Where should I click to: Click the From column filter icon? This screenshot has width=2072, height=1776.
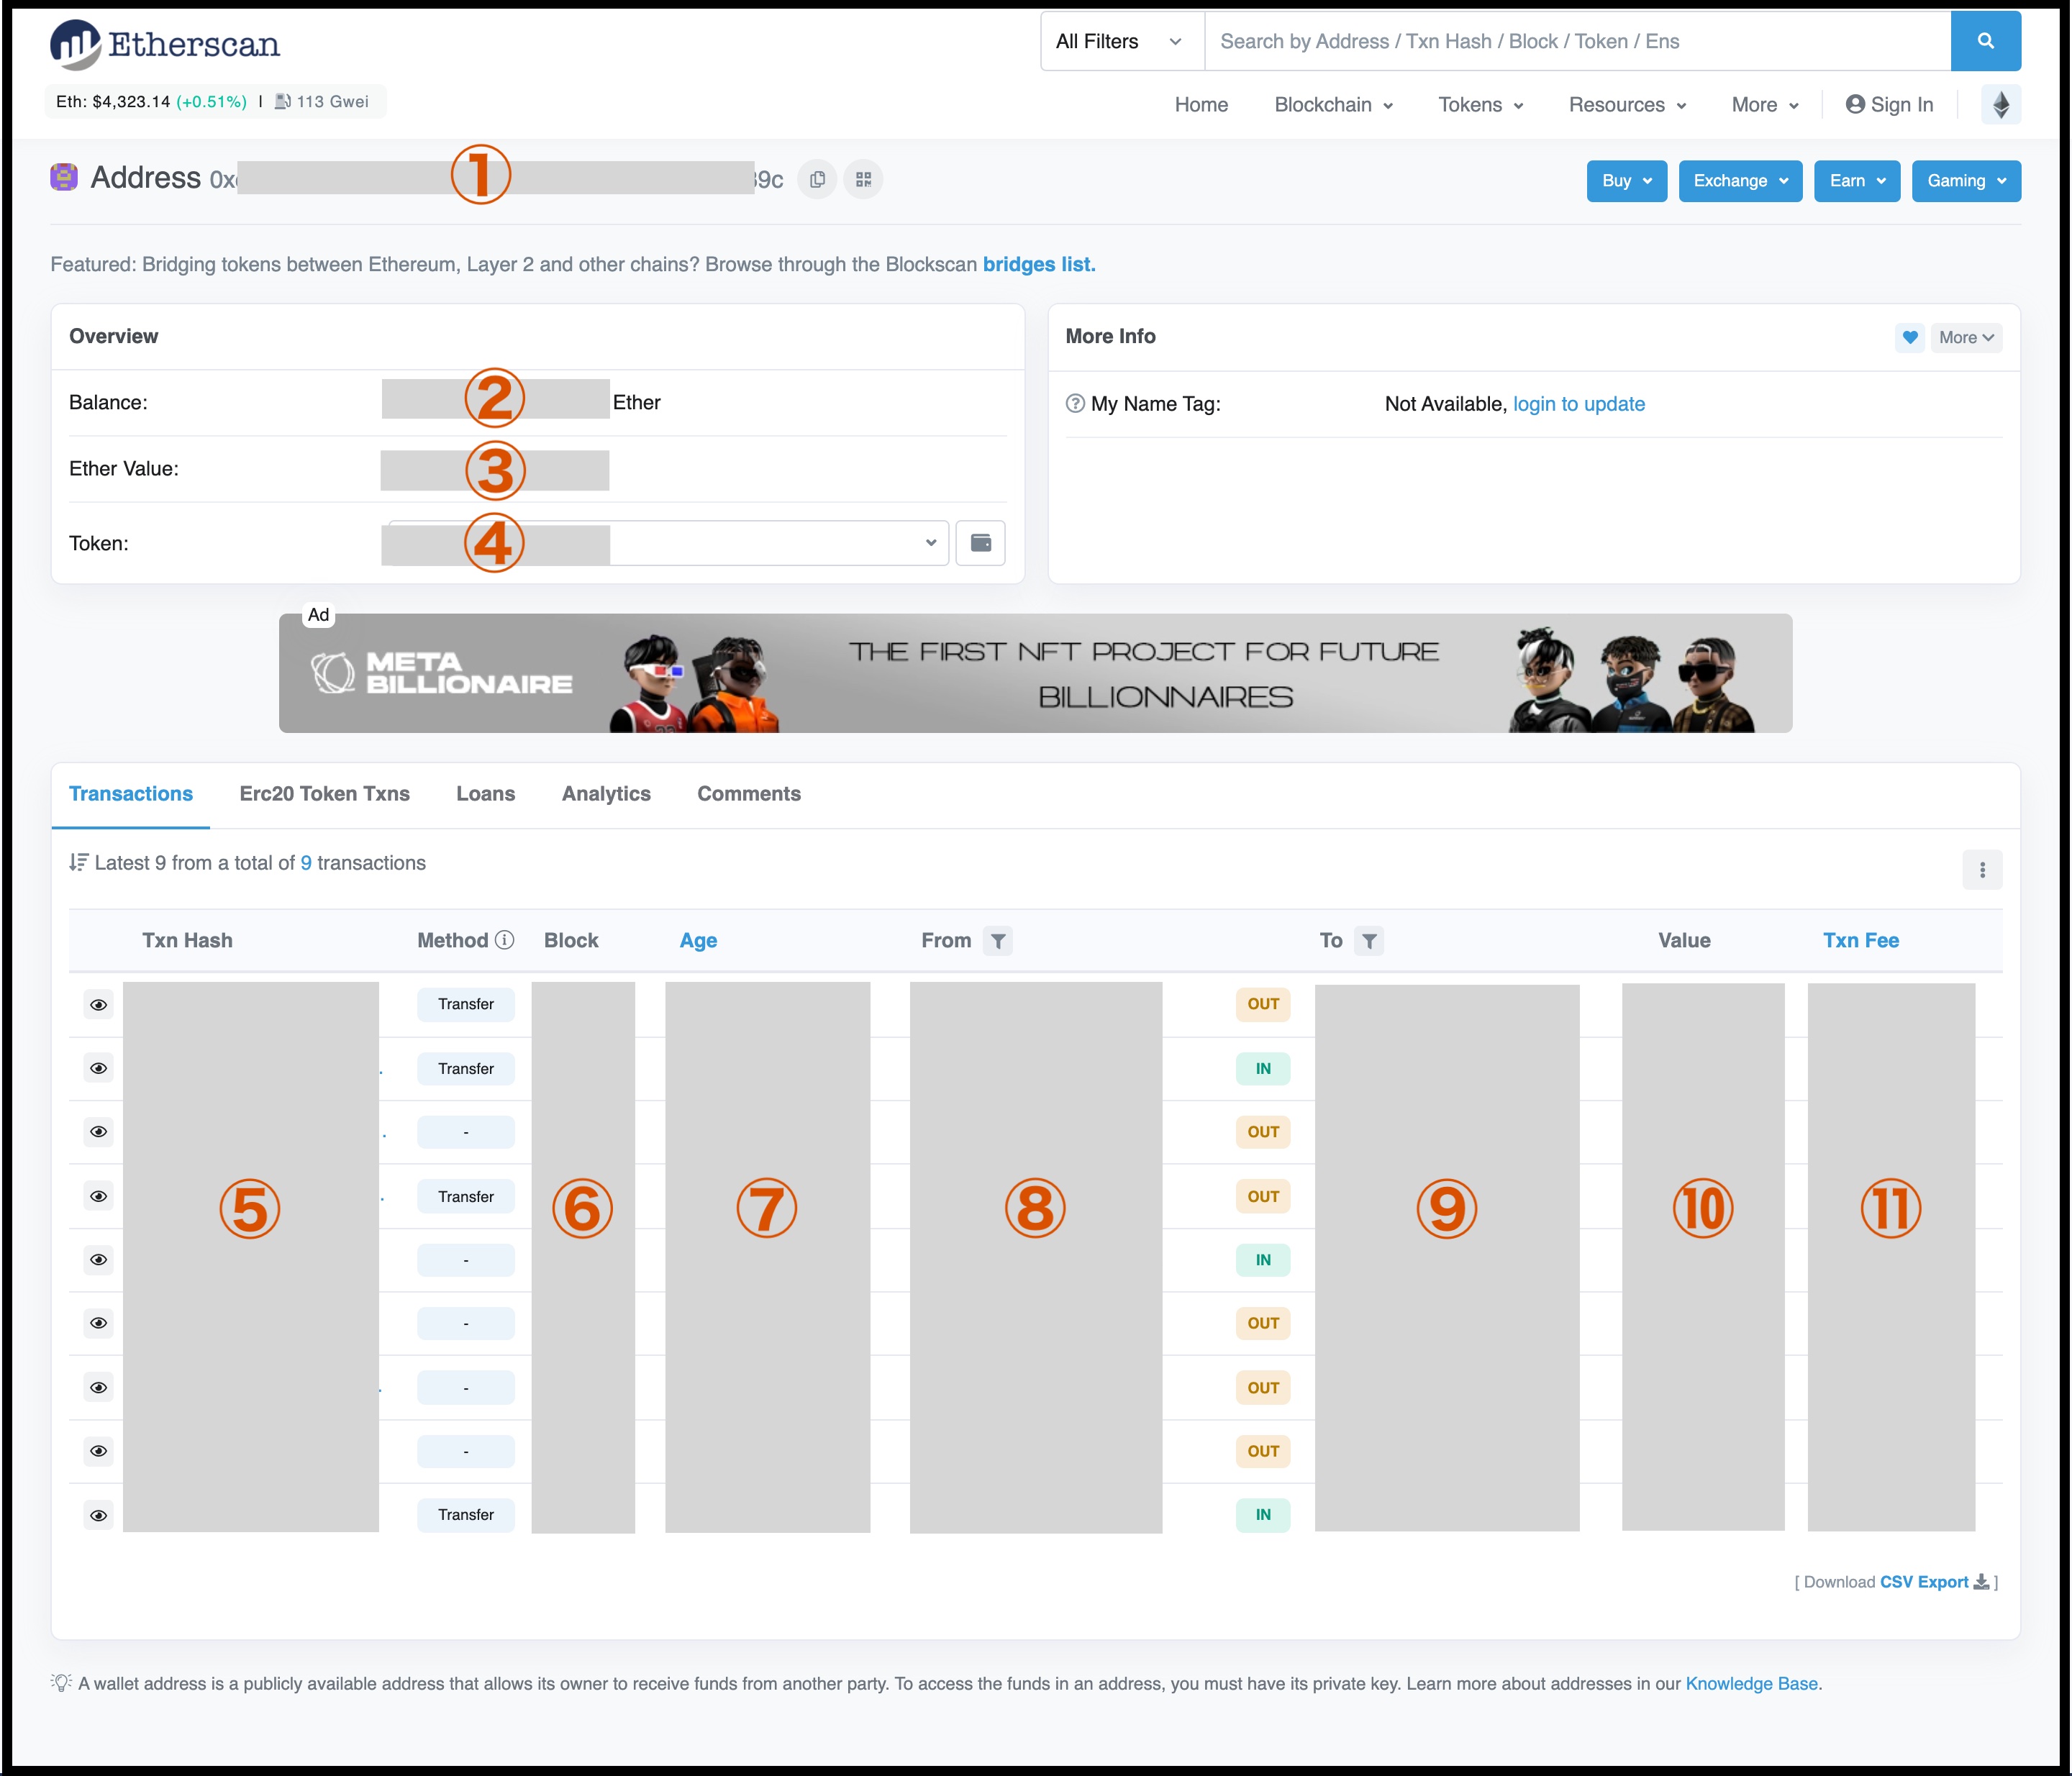[x=997, y=940]
